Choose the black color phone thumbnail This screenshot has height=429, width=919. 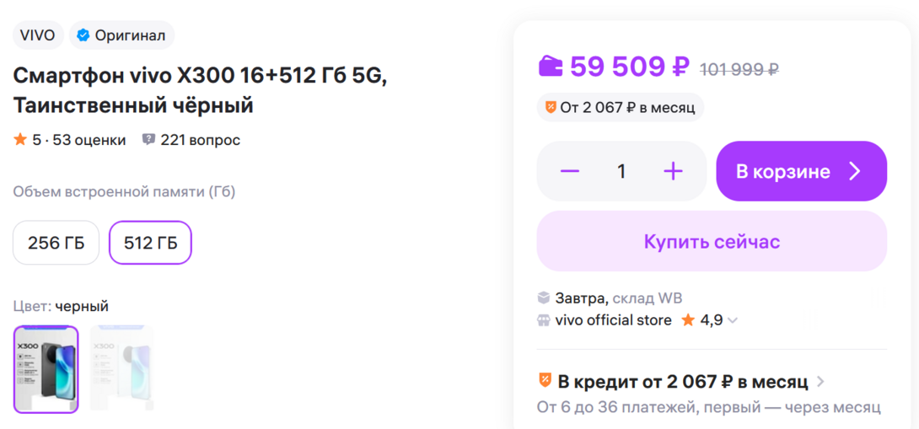tap(46, 369)
